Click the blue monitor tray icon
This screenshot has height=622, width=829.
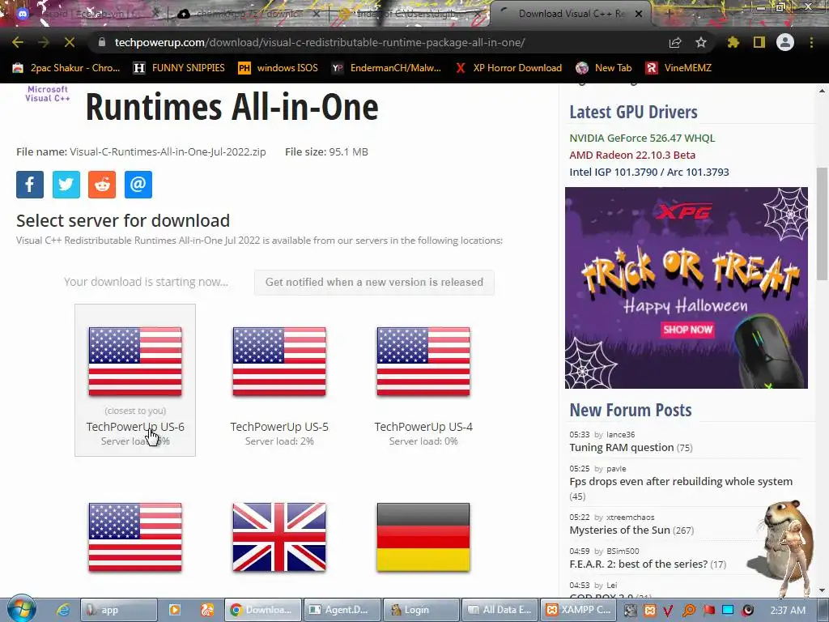(x=728, y=611)
